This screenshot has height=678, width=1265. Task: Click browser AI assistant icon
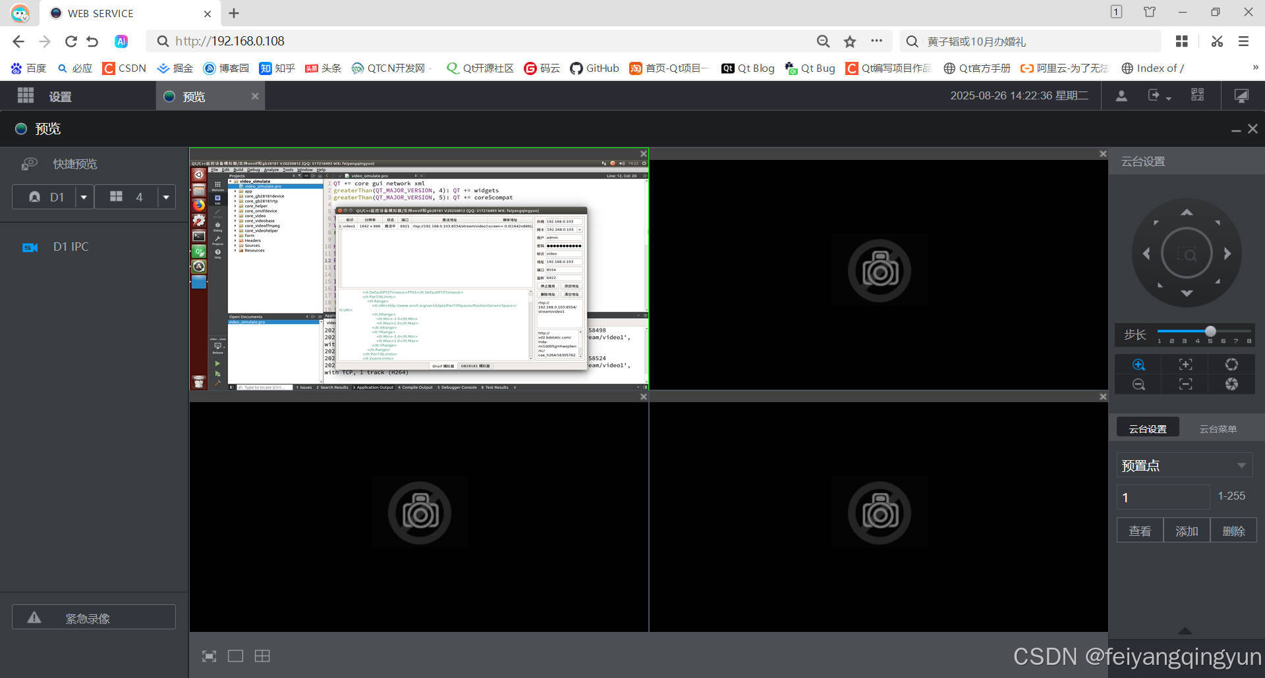pos(121,41)
